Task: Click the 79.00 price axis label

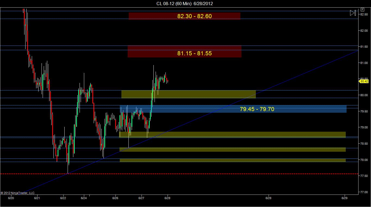Action: [x=364, y=127]
